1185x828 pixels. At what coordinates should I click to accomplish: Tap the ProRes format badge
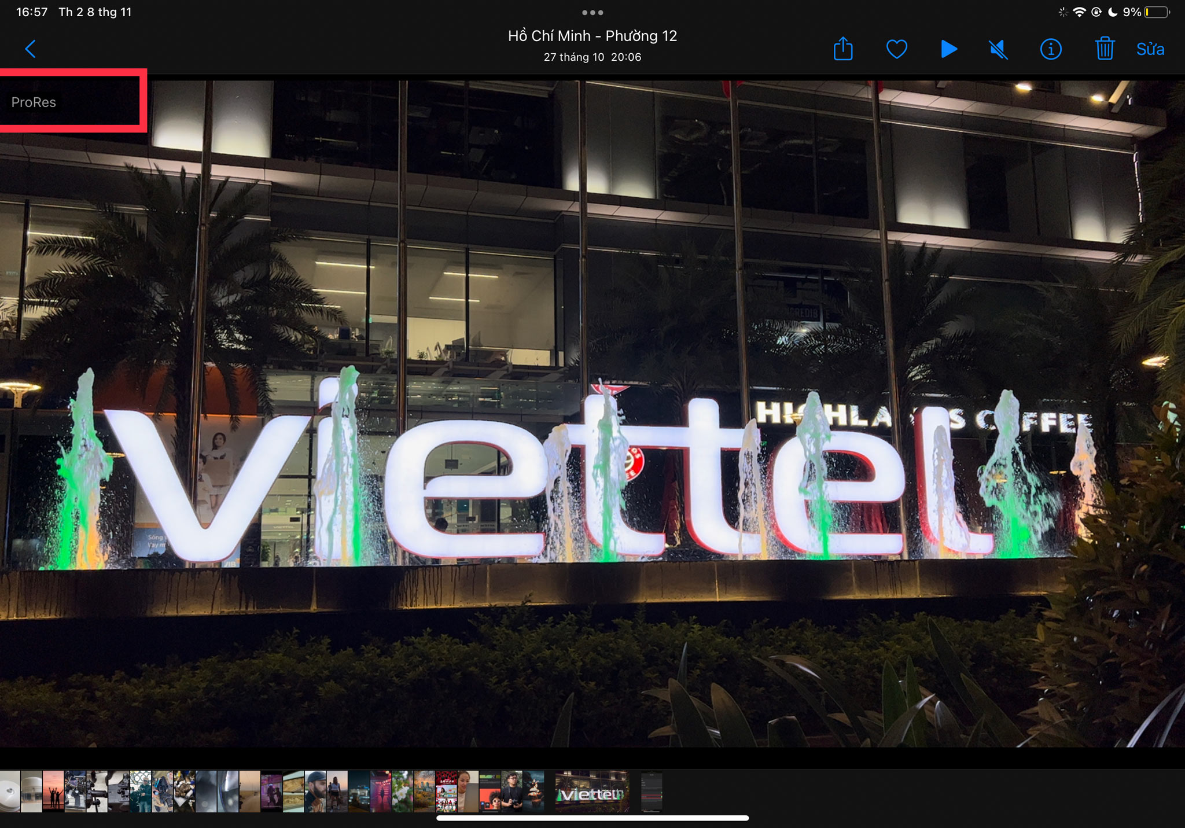[x=34, y=102]
